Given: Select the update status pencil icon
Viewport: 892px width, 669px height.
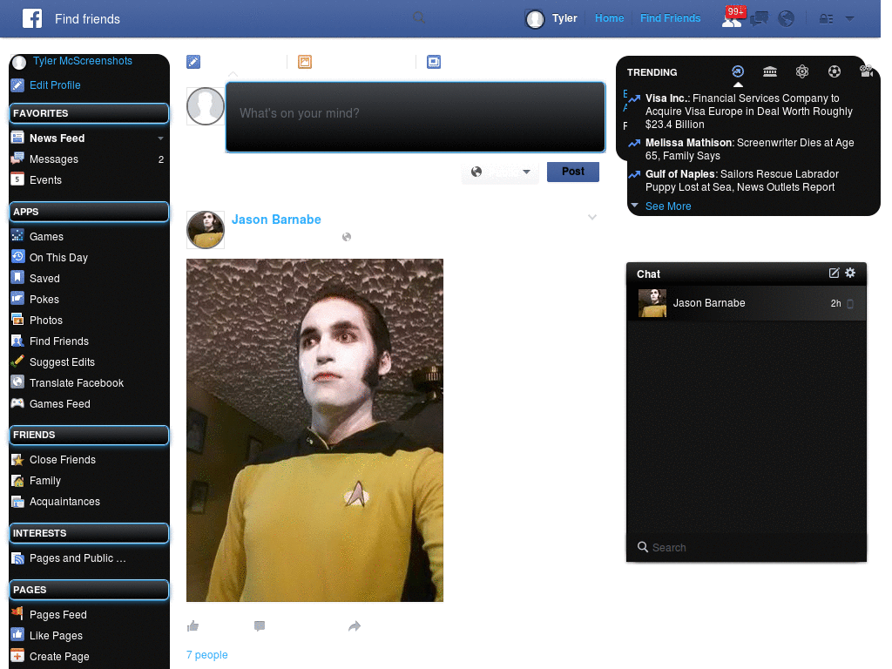Looking at the screenshot, I should pyautogui.click(x=193, y=62).
